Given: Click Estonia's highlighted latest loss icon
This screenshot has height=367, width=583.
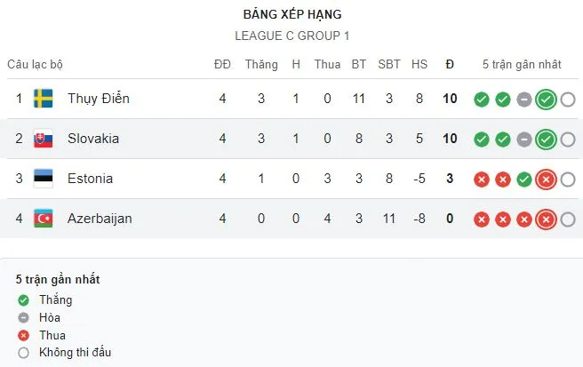Looking at the screenshot, I should click(546, 180).
